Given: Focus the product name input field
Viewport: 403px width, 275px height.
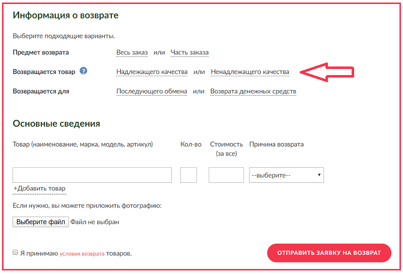Looking at the screenshot, I should (x=92, y=175).
